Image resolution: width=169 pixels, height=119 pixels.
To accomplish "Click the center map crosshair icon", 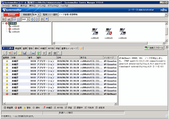I will coord(37,19).
